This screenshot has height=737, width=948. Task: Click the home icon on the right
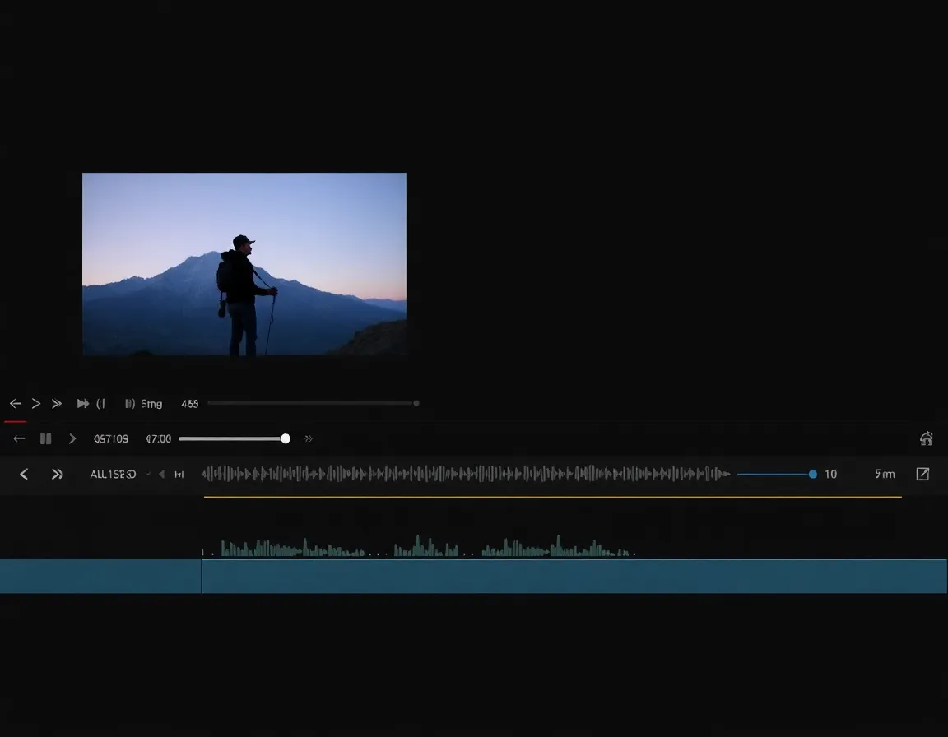pos(926,439)
